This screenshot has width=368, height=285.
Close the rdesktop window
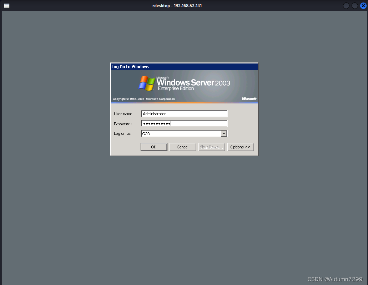coord(363,6)
